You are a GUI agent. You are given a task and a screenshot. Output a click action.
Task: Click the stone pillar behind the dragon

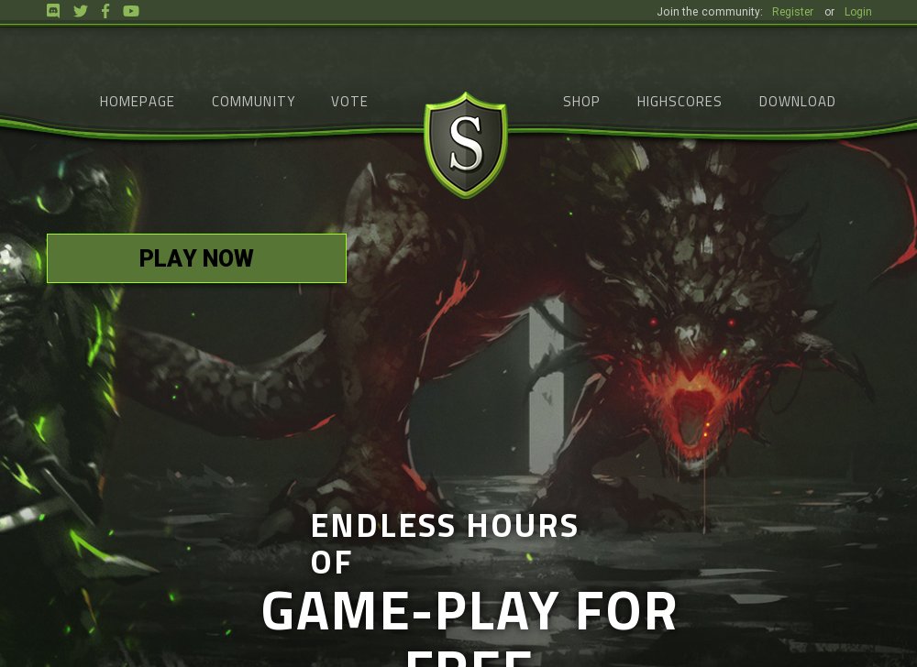(547, 386)
